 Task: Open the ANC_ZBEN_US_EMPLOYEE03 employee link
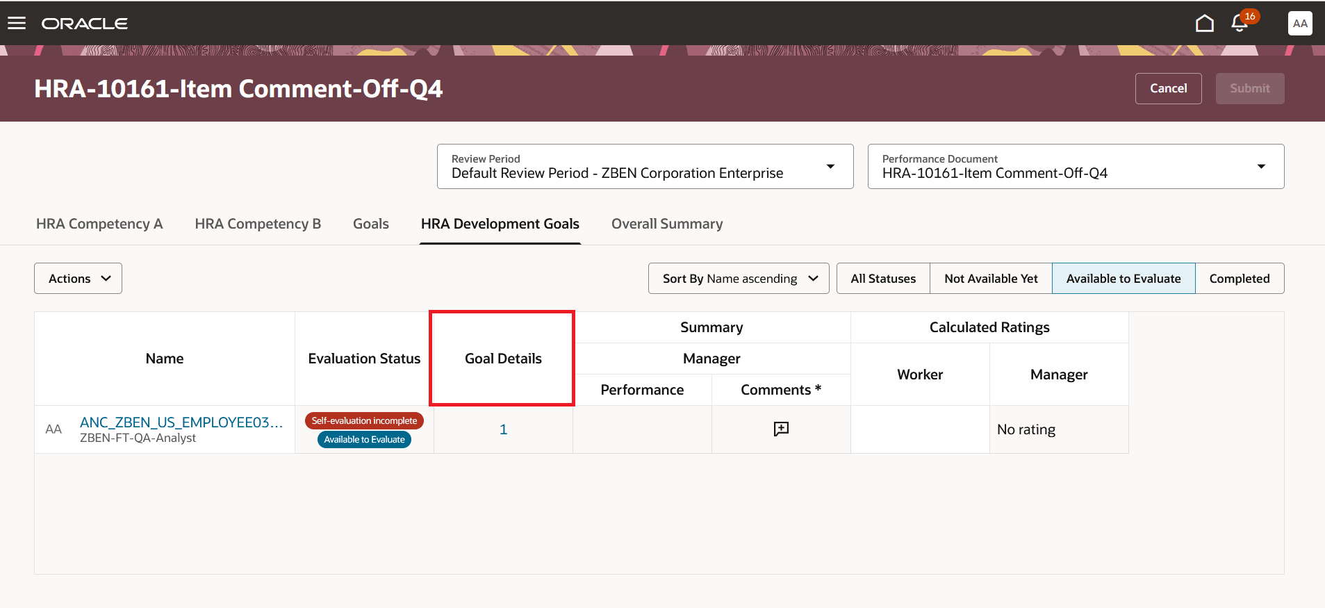181,422
